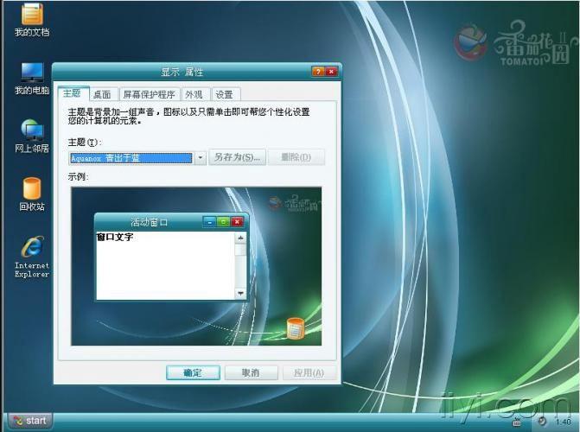Switch to the 设置 tab

pyautogui.click(x=224, y=94)
